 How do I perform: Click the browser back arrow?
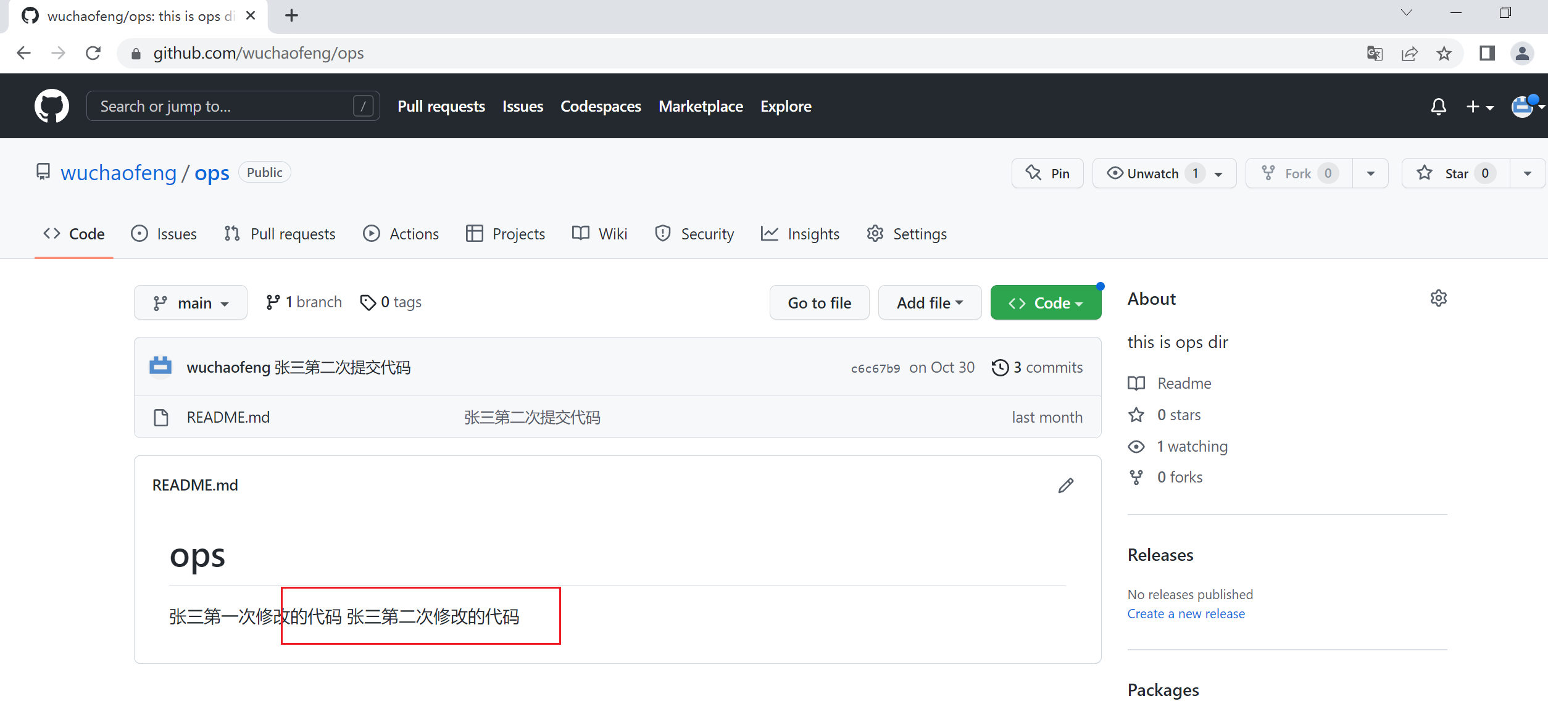click(x=23, y=53)
